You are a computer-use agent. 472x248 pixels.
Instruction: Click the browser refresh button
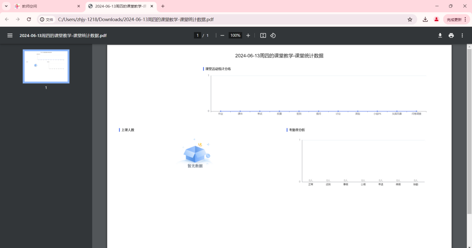pos(29,19)
